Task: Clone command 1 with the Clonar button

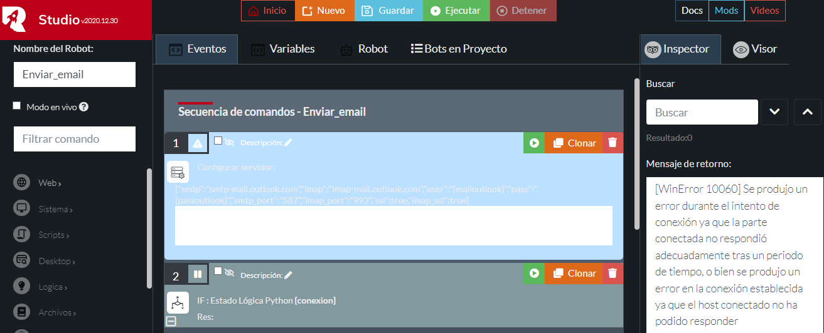Action: tap(574, 143)
